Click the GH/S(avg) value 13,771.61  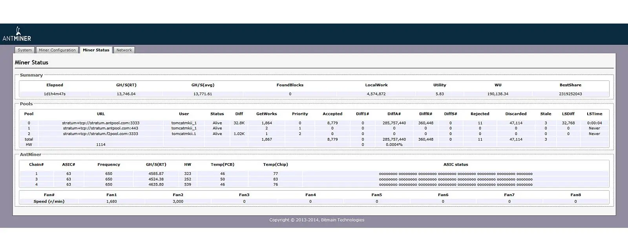pos(203,94)
